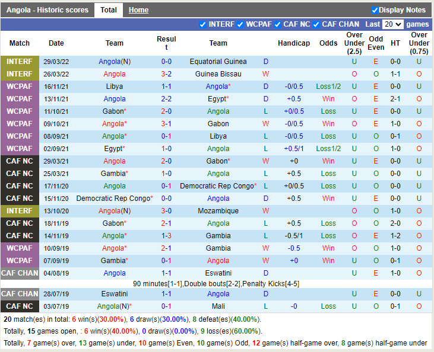Uncheck the WCPAF filter checkbox
434x352 pixels.
[240, 24]
